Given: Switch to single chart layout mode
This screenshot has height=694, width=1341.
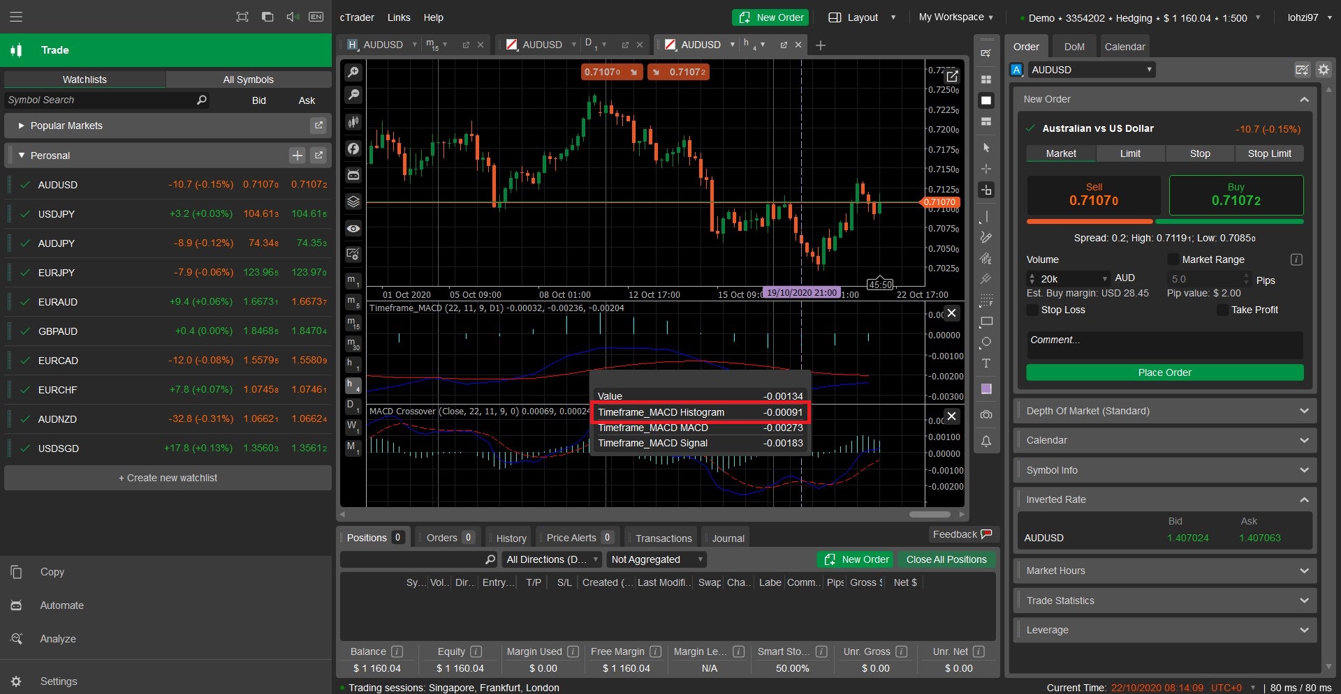Looking at the screenshot, I should (x=986, y=100).
